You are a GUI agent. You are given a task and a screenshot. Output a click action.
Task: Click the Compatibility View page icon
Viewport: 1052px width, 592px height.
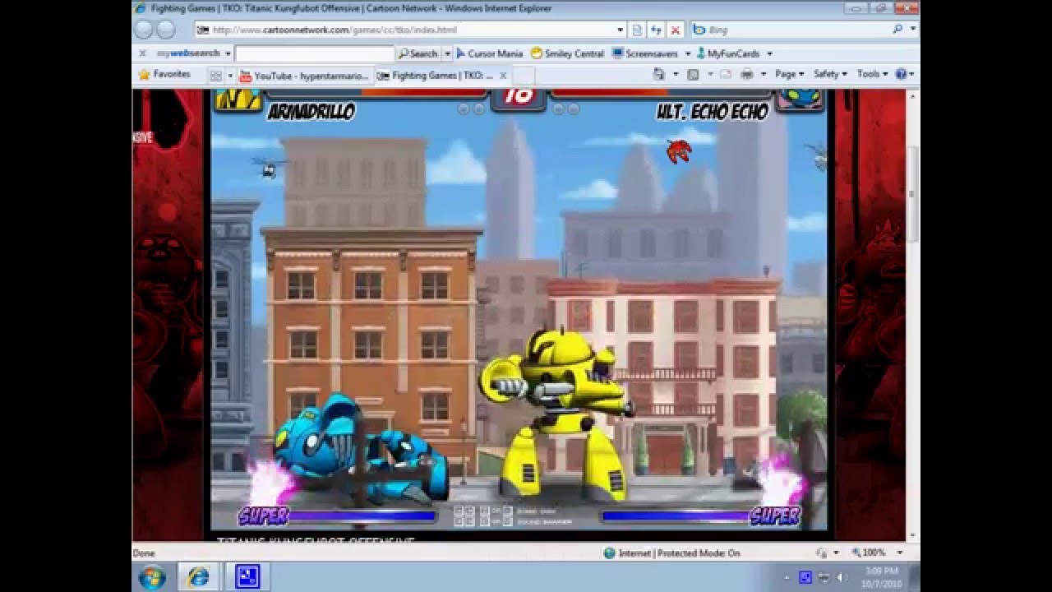637,30
